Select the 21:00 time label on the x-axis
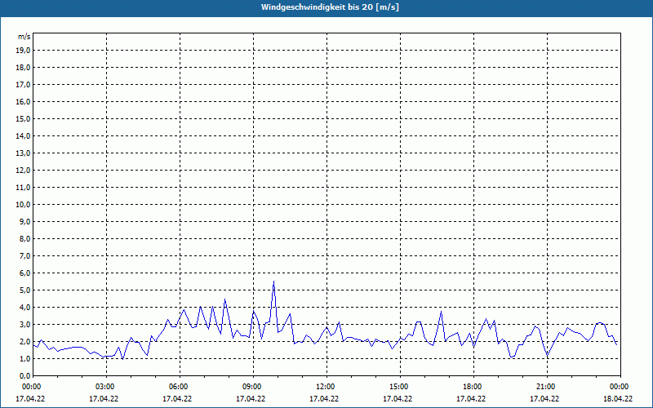Screen dimensions: 653x408 pyautogui.click(x=546, y=386)
